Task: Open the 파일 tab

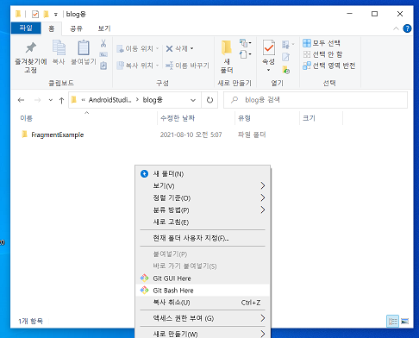Action: [x=26, y=28]
